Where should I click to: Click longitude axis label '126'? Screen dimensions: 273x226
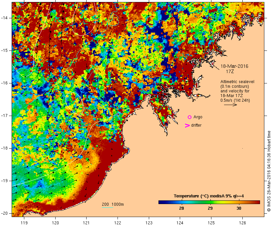(242, 223)
